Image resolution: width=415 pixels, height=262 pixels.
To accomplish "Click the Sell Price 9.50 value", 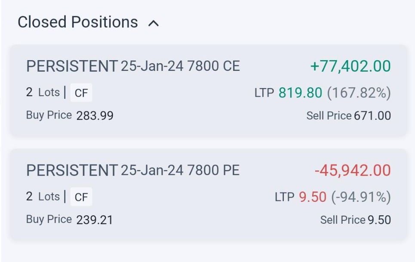I will pyautogui.click(x=379, y=220).
